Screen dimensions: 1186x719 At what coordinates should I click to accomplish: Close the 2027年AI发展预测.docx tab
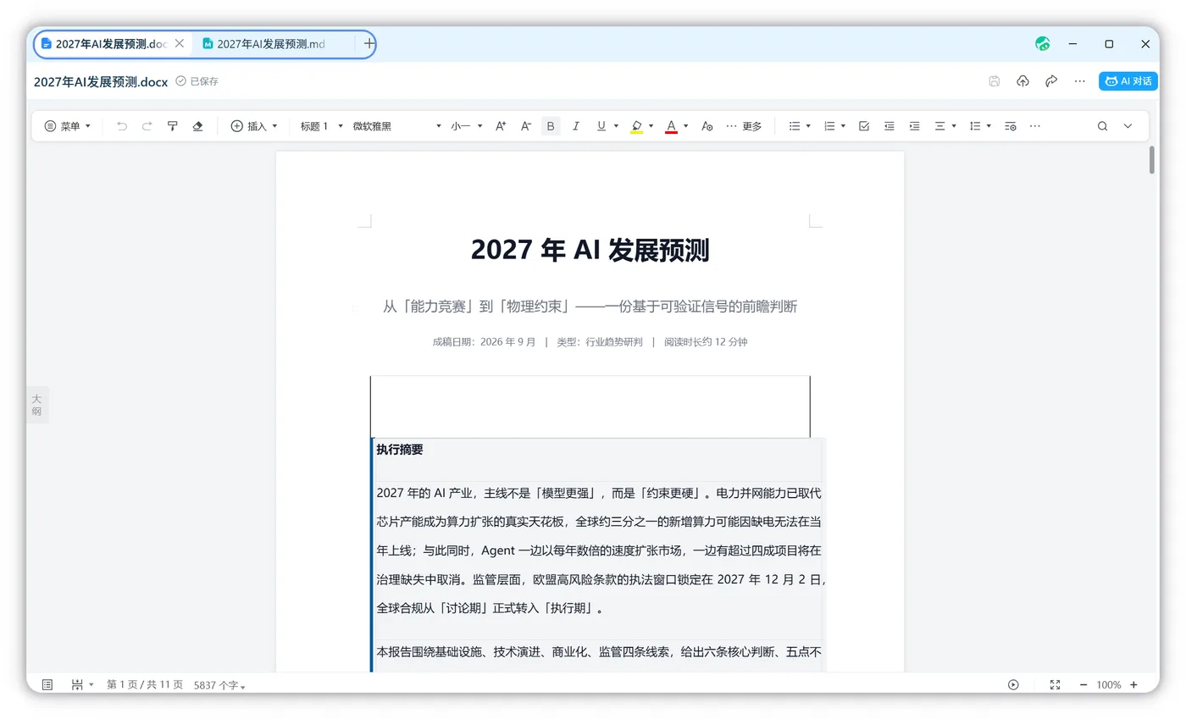click(x=180, y=44)
